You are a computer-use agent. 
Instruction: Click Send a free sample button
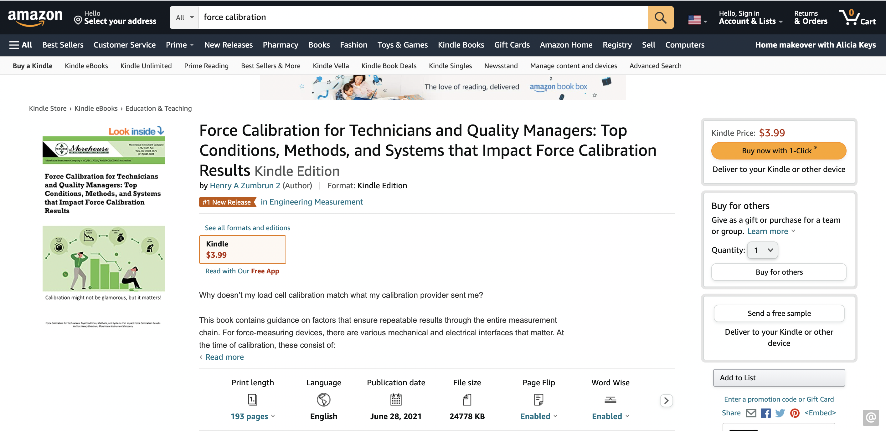pyautogui.click(x=779, y=313)
